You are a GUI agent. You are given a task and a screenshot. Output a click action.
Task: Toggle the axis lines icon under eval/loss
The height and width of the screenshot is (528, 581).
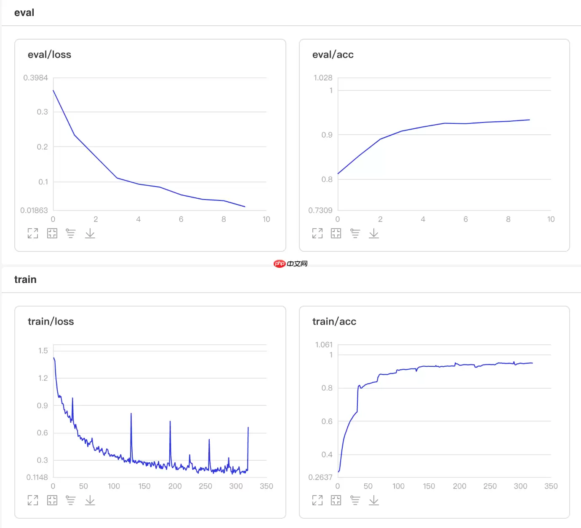[71, 233]
